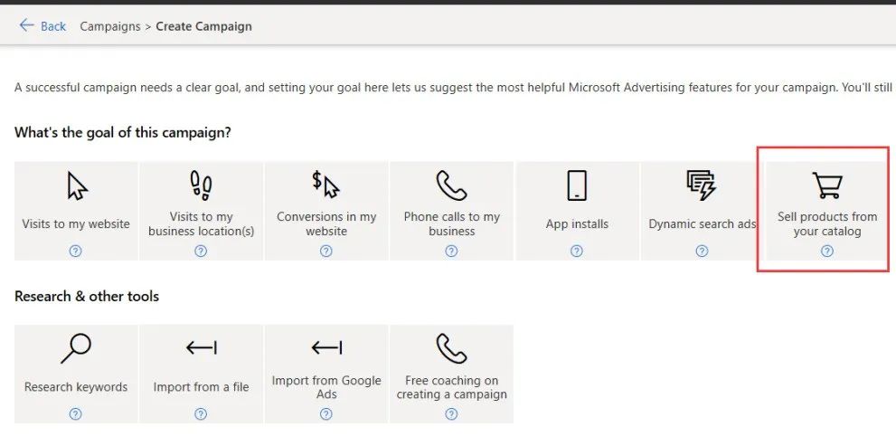This screenshot has width=896, height=446.
Task: Go Back using the arrow link
Action: 42,25
